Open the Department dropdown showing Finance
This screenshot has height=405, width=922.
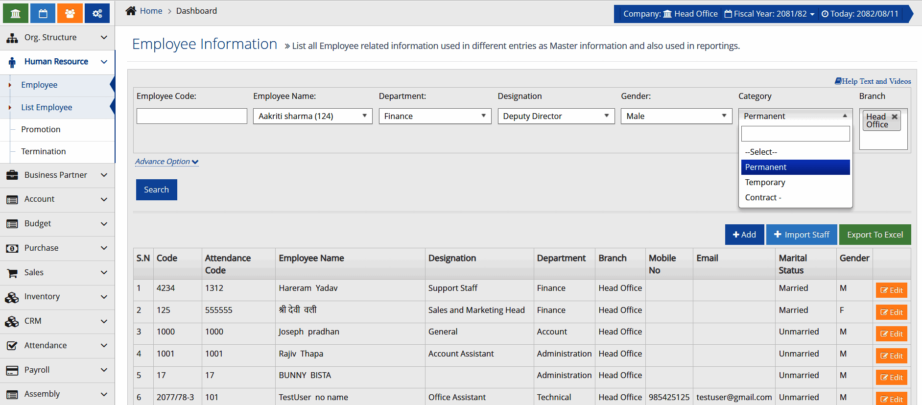(x=434, y=116)
